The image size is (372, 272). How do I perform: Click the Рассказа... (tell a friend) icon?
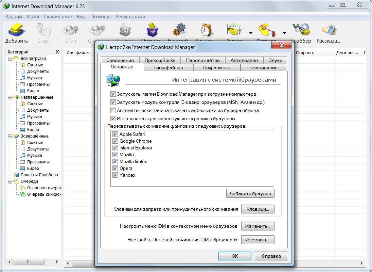click(329, 30)
